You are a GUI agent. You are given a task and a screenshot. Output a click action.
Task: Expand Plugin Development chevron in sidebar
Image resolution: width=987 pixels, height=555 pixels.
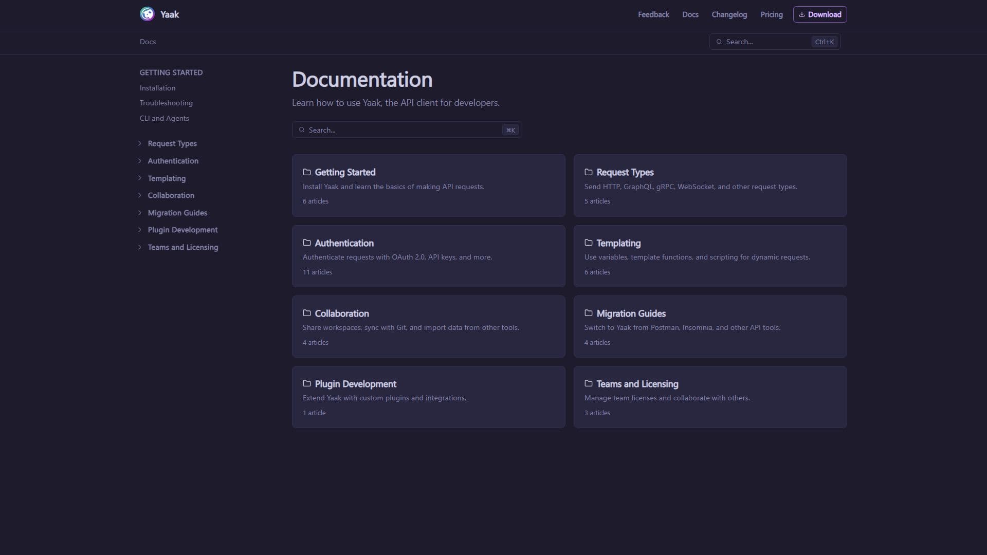(x=140, y=230)
